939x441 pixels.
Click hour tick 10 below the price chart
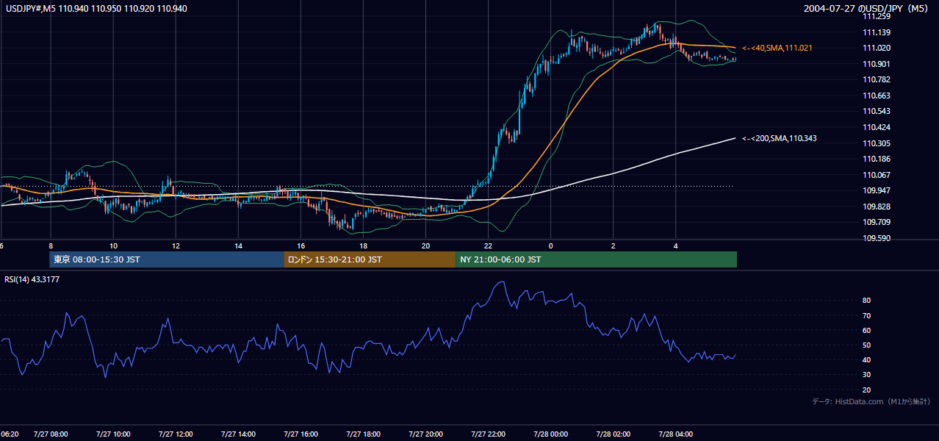(113, 245)
